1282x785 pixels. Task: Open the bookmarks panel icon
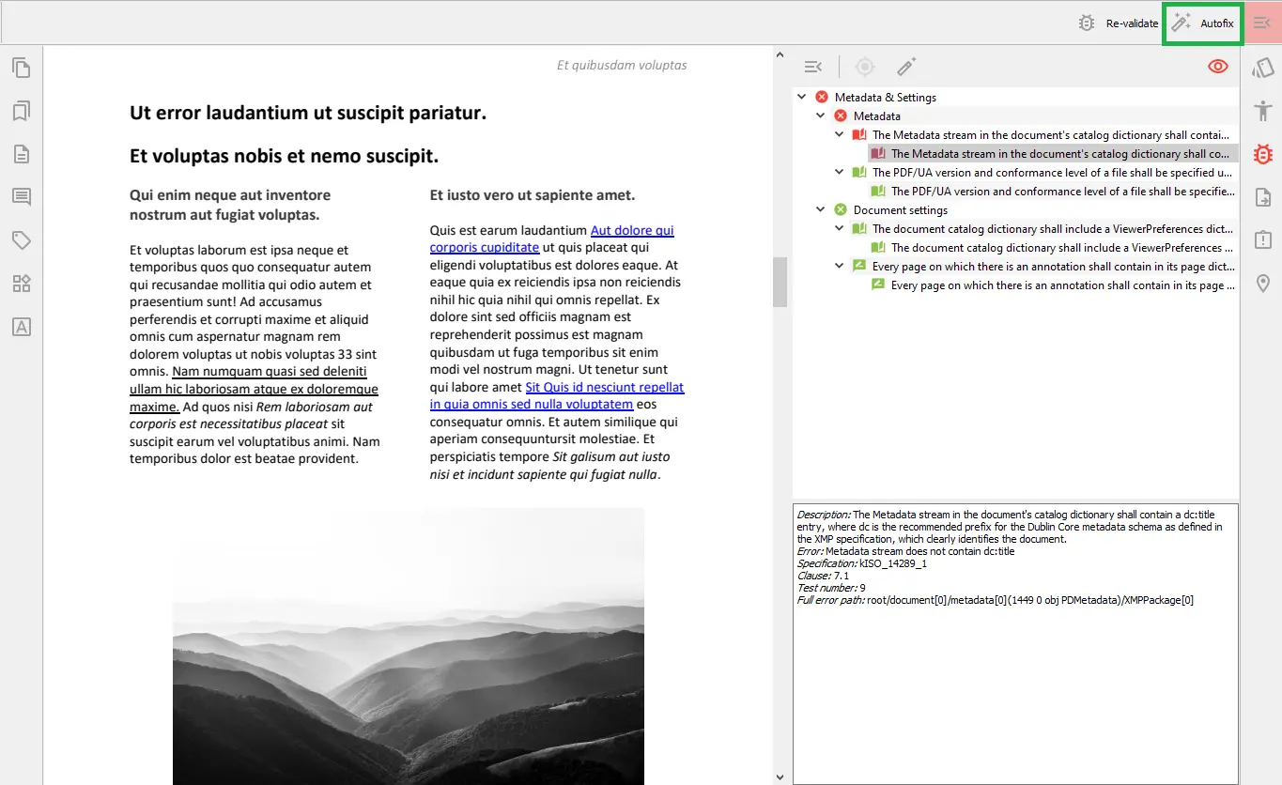[21, 111]
